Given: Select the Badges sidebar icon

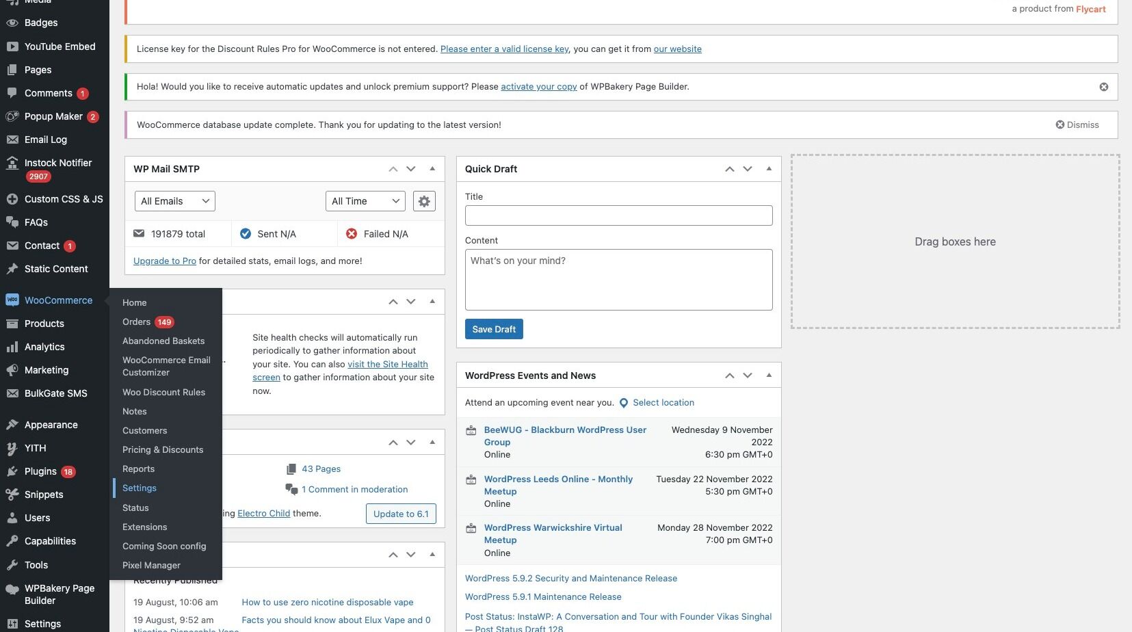Looking at the screenshot, I should click(12, 23).
